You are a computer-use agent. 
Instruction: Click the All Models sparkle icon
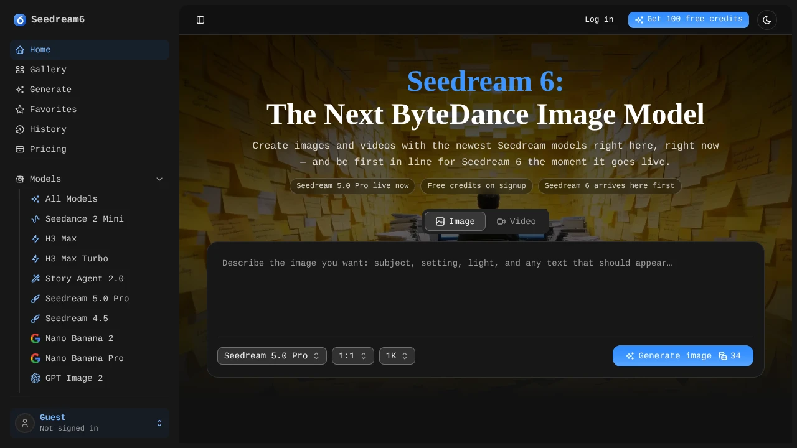pos(35,199)
